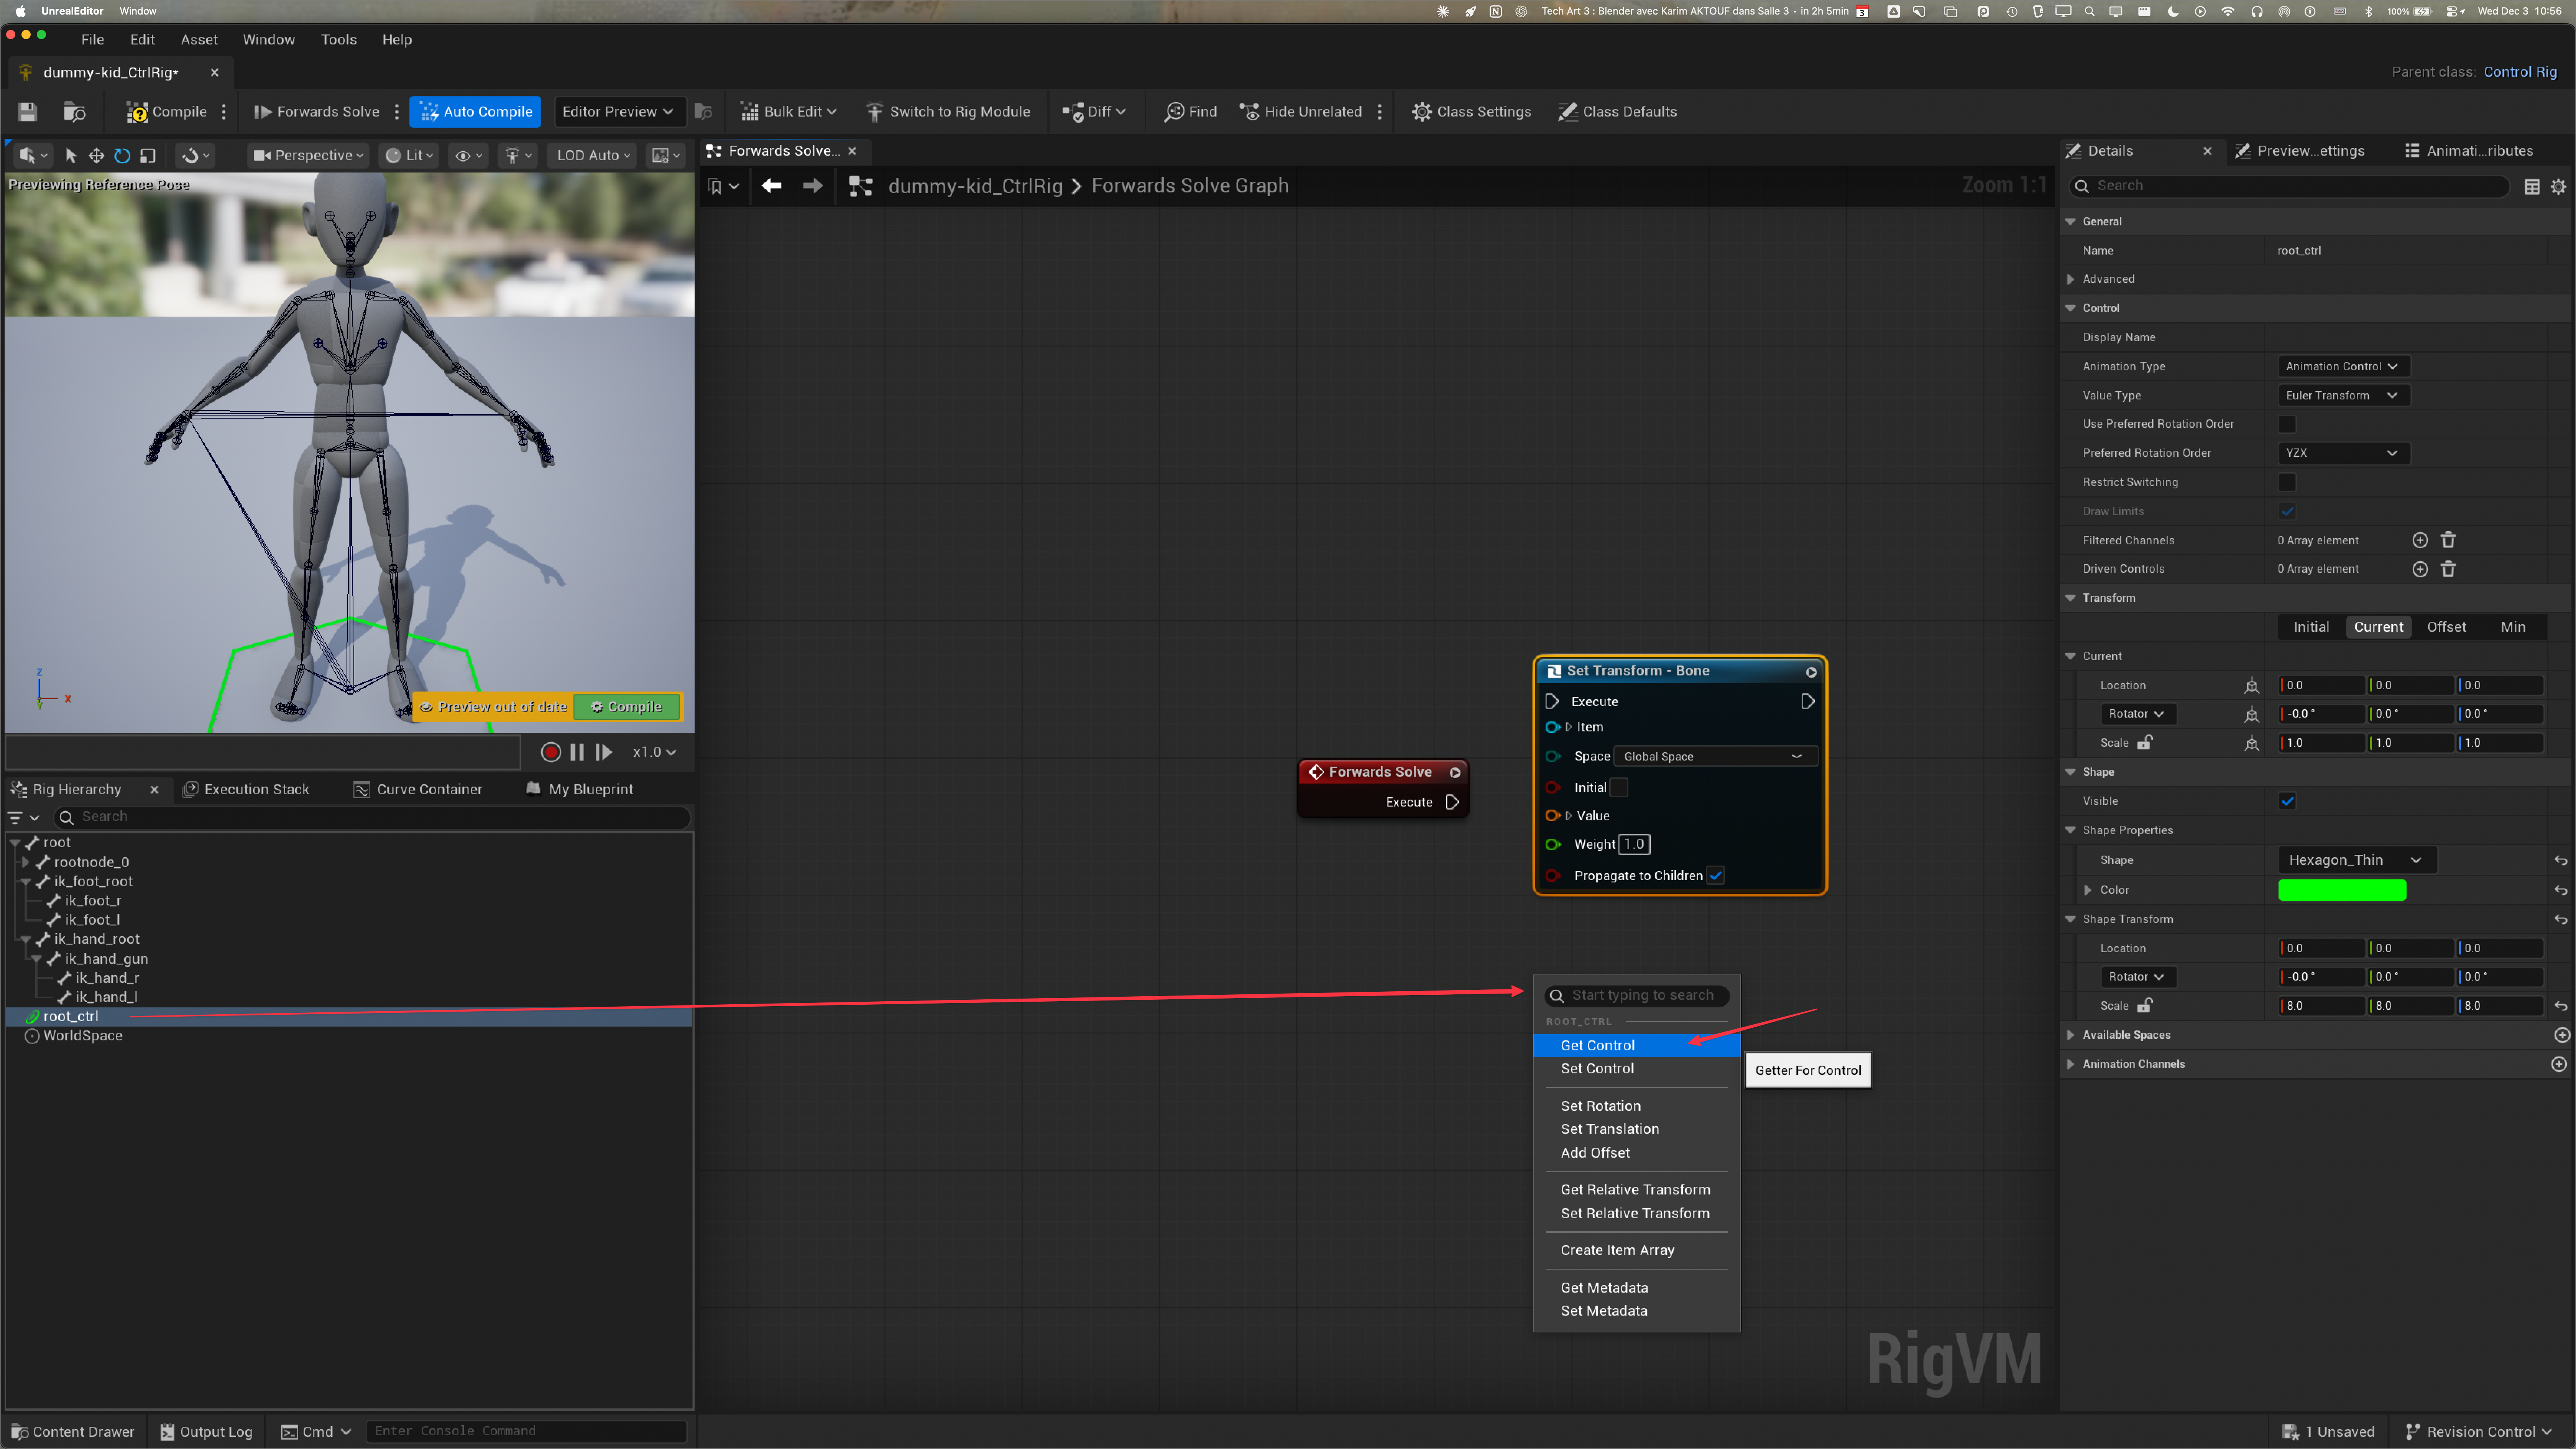The image size is (2576, 1449).
Task: Open the Bulk Edit menu
Action: 789,112
